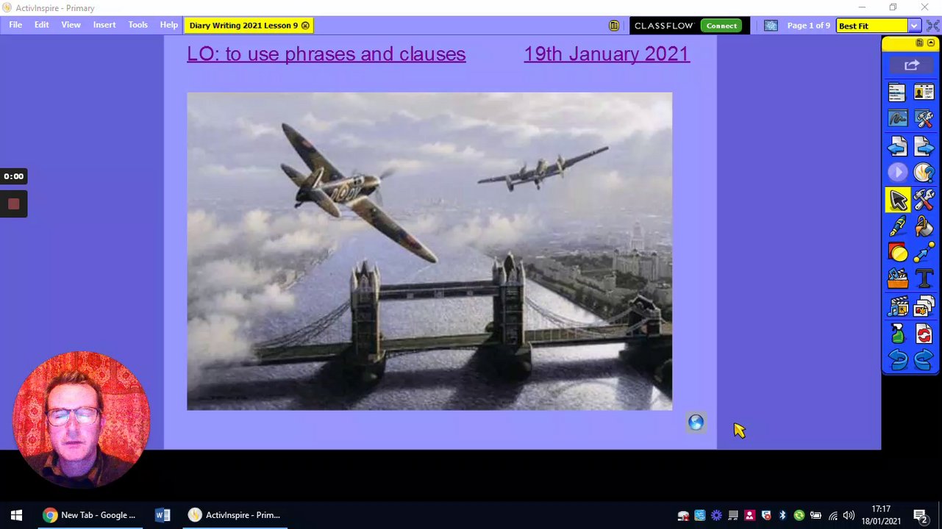942x529 pixels.
Task: Open Windows notification center
Action: pos(919,515)
